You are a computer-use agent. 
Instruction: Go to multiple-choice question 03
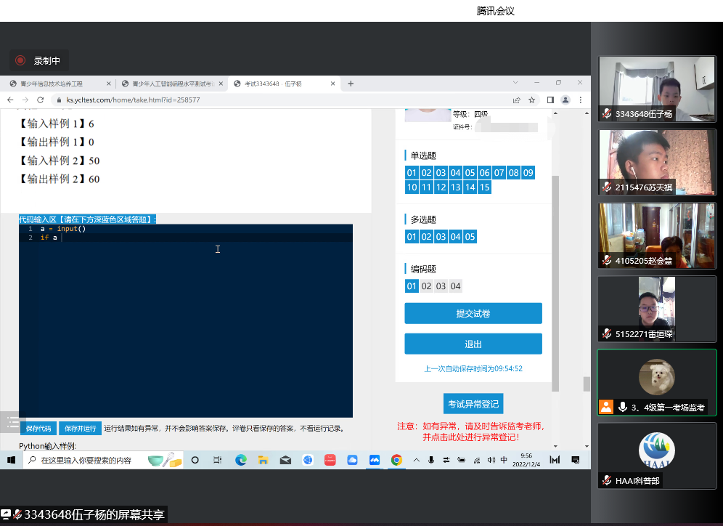coord(441,237)
